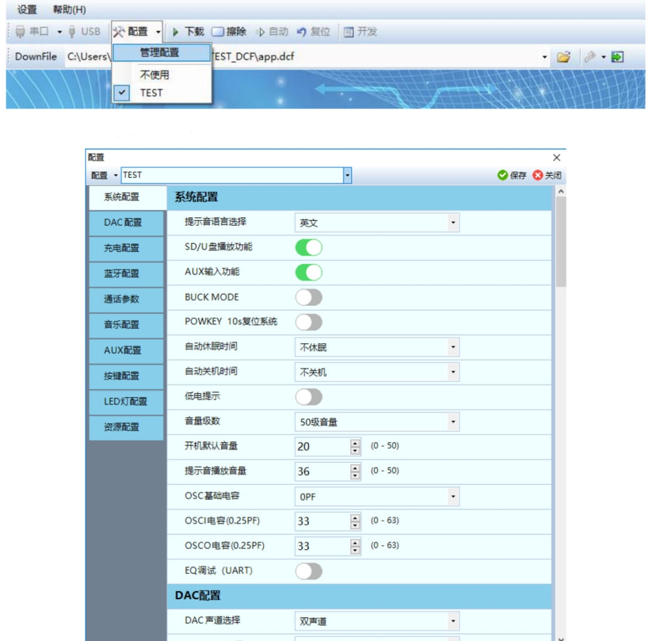Click the 擦除 erase button
Viewport: 660px width, 641px height.
click(229, 32)
